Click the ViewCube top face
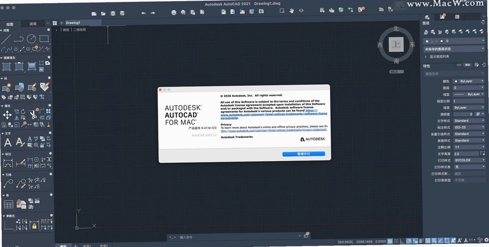This screenshot has width=489, height=247. (396, 44)
